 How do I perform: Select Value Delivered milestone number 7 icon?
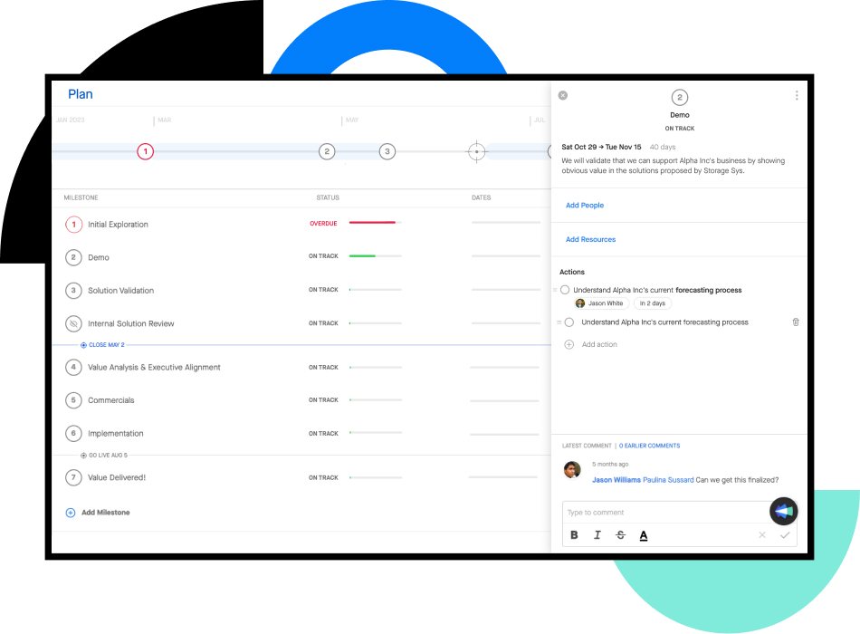[x=73, y=477]
